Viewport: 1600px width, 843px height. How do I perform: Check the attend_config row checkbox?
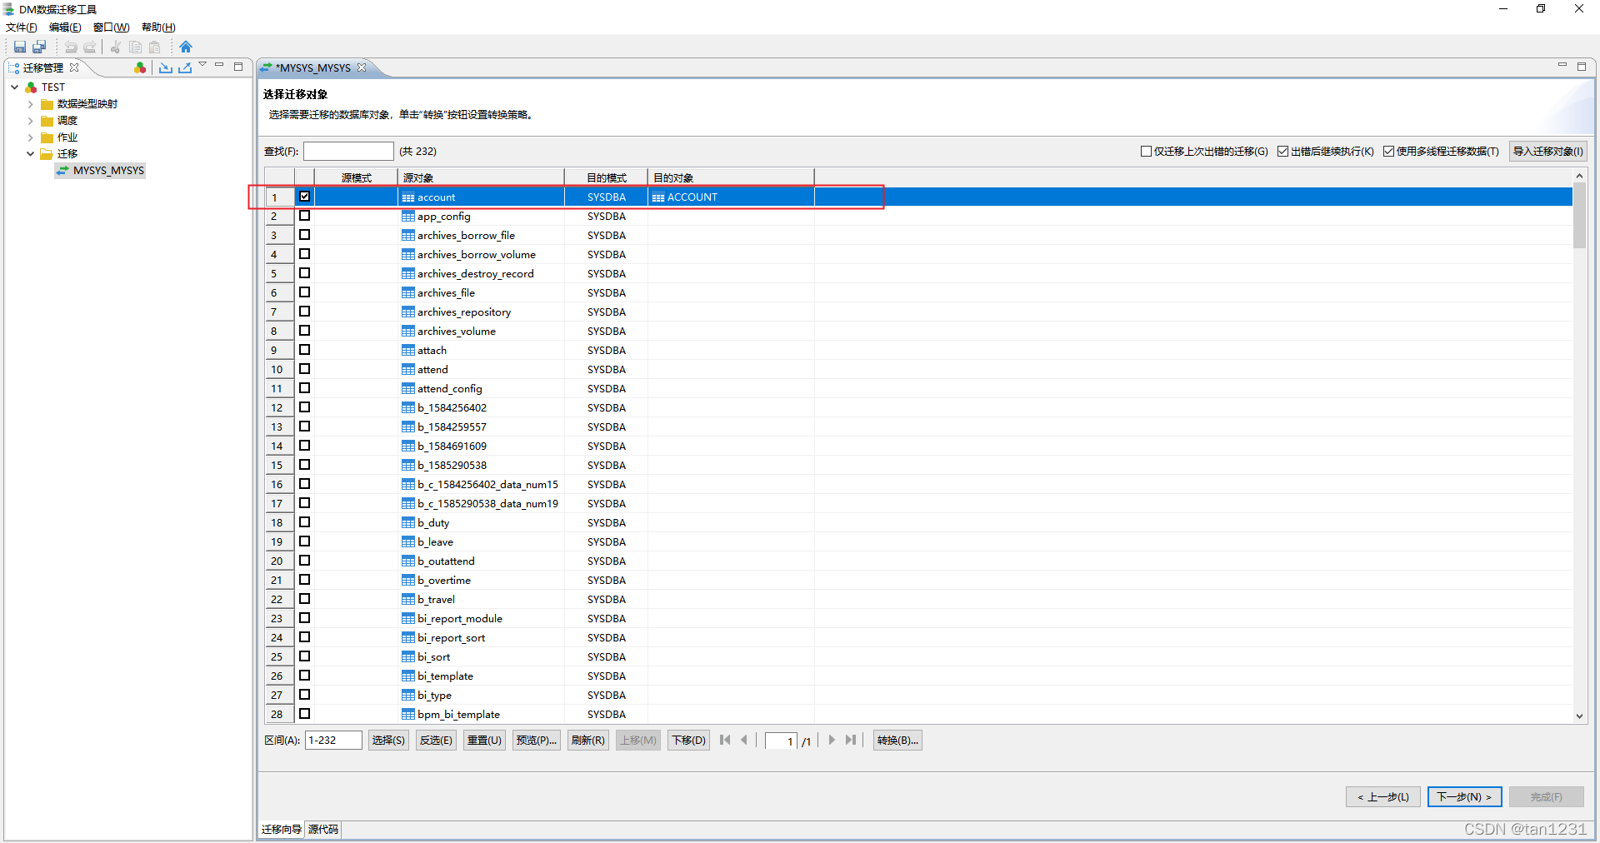(x=305, y=388)
